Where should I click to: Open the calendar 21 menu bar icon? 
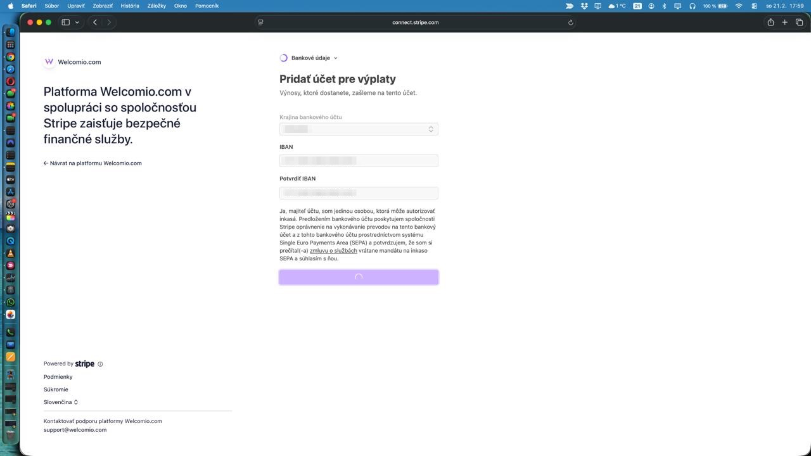[x=637, y=6]
